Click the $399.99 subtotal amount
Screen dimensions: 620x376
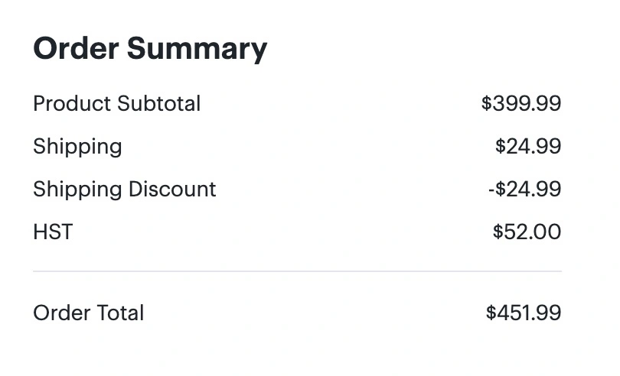[521, 103]
